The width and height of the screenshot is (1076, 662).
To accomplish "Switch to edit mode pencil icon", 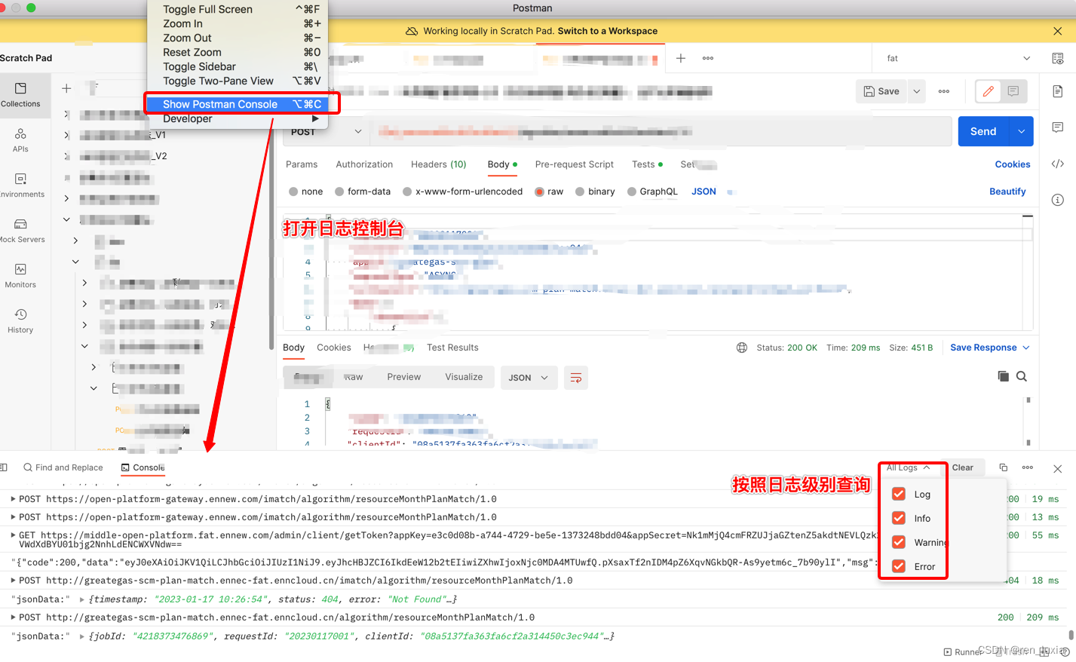I will tap(988, 91).
